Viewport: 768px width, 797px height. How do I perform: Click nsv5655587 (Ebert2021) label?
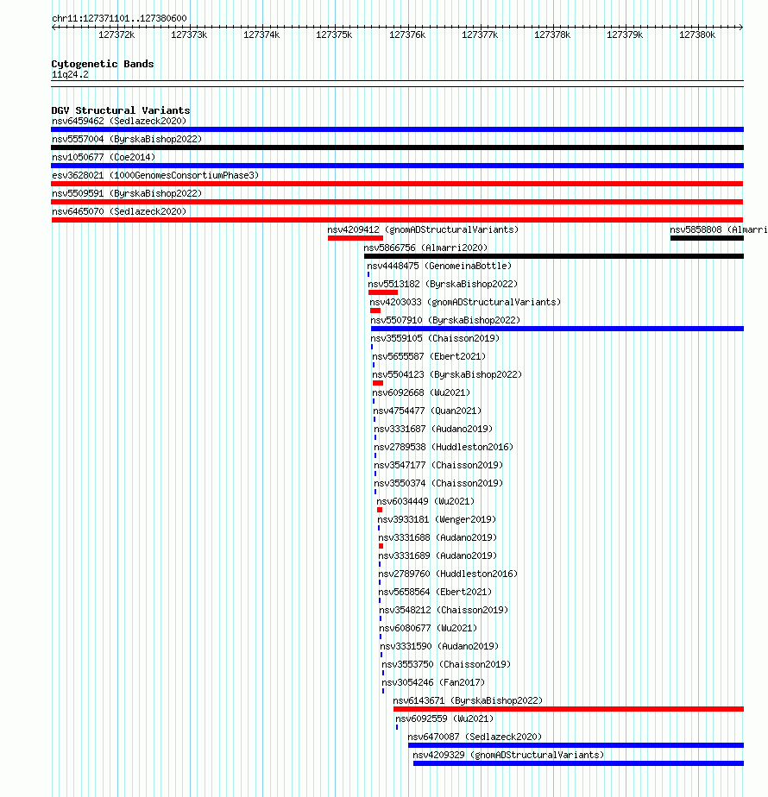tap(429, 357)
